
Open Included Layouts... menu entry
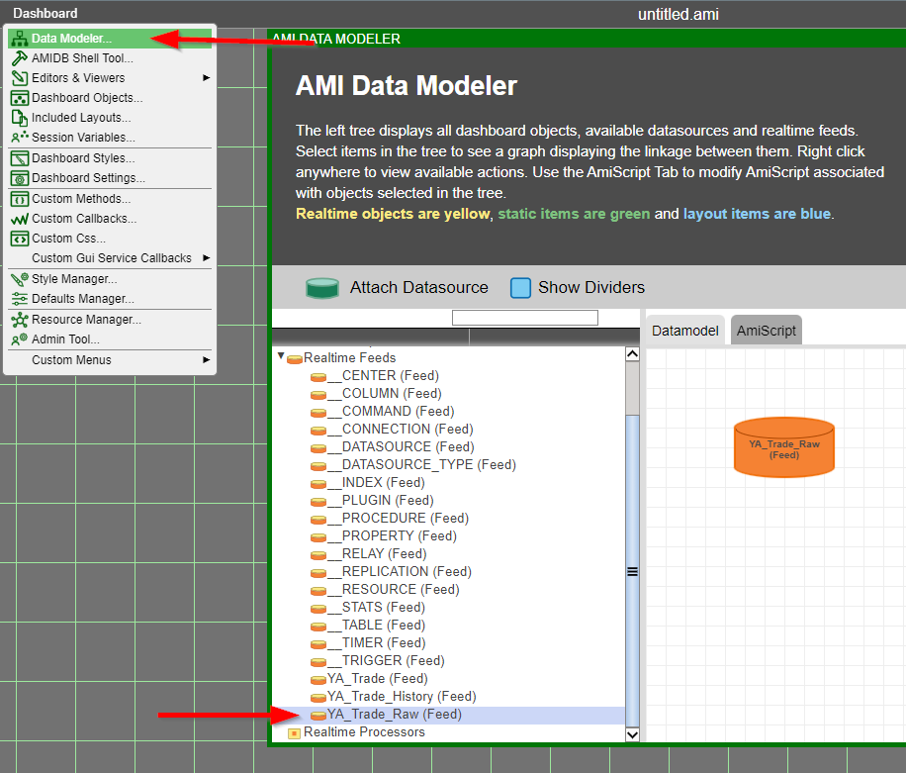coord(110,118)
